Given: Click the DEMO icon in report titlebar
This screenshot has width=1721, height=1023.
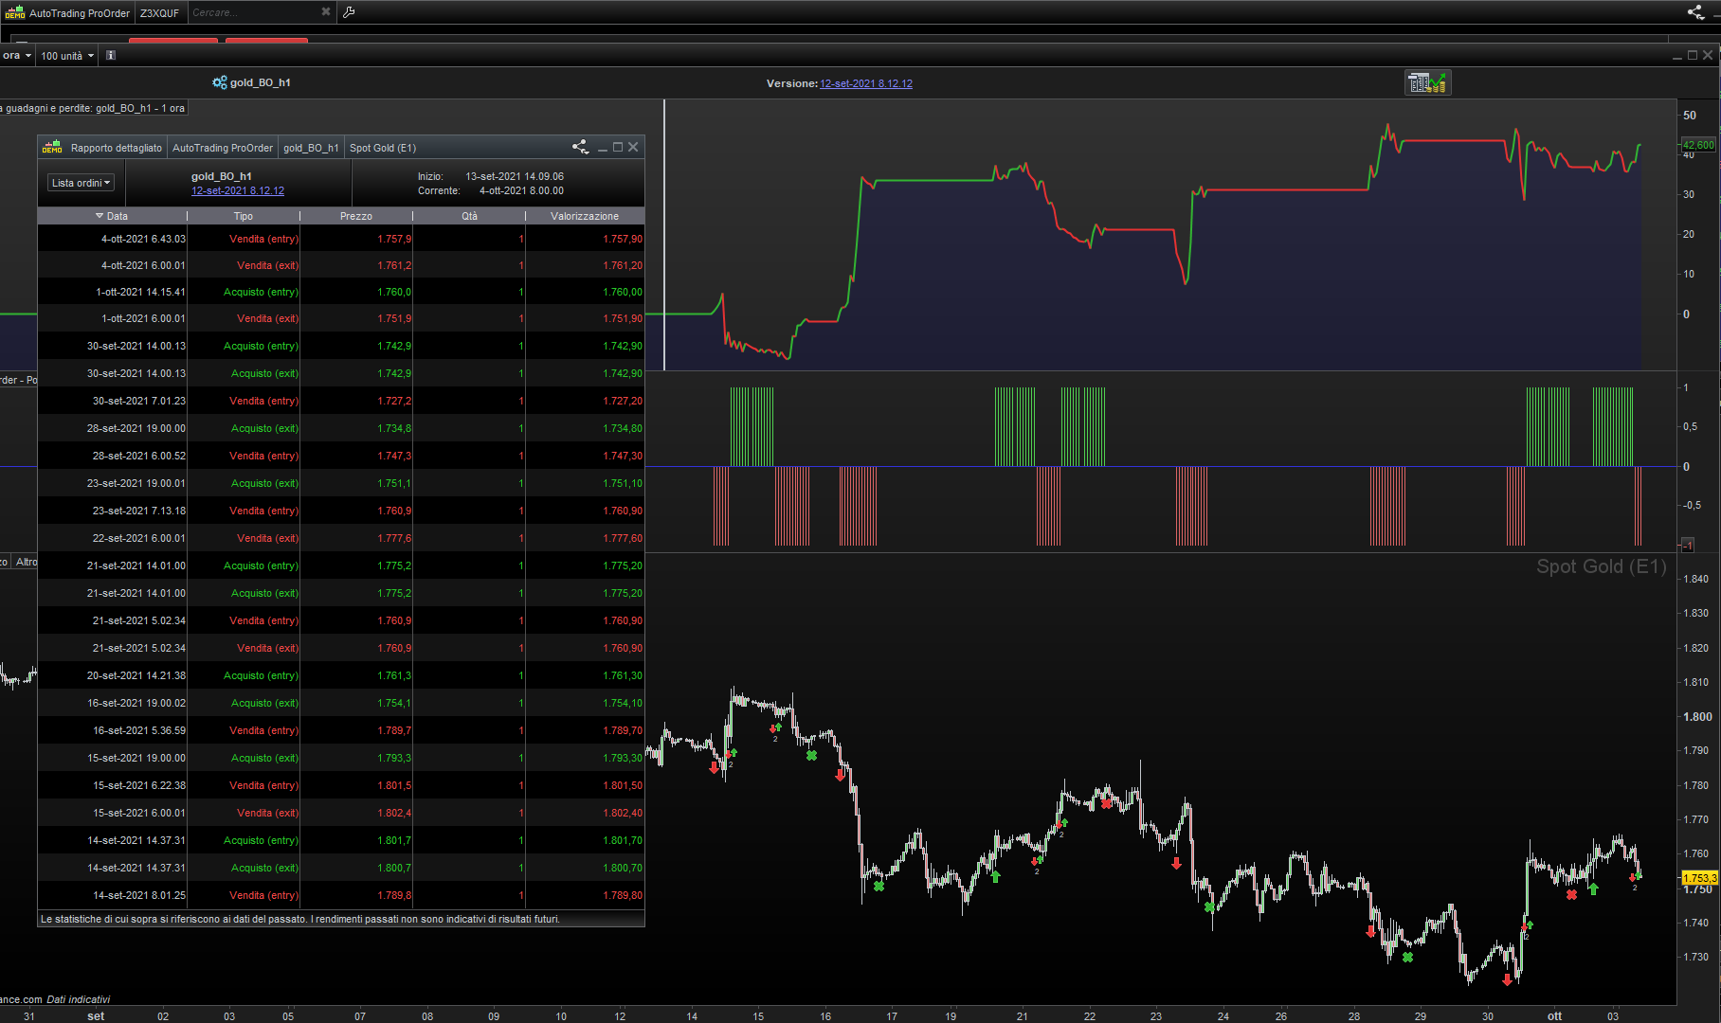Looking at the screenshot, I should [52, 148].
